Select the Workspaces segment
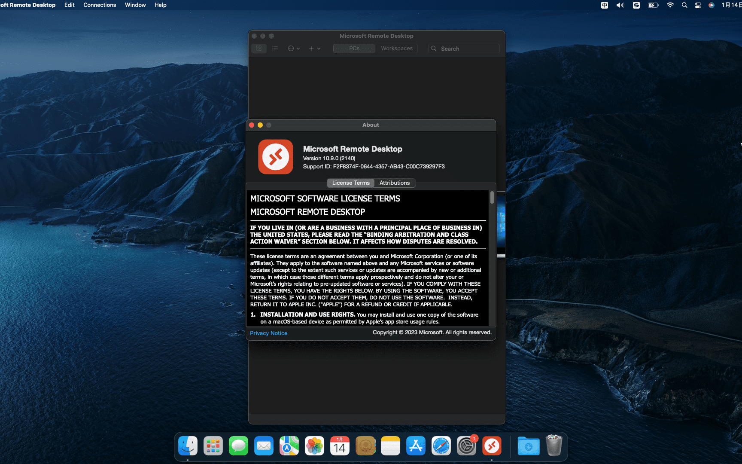 (397, 49)
